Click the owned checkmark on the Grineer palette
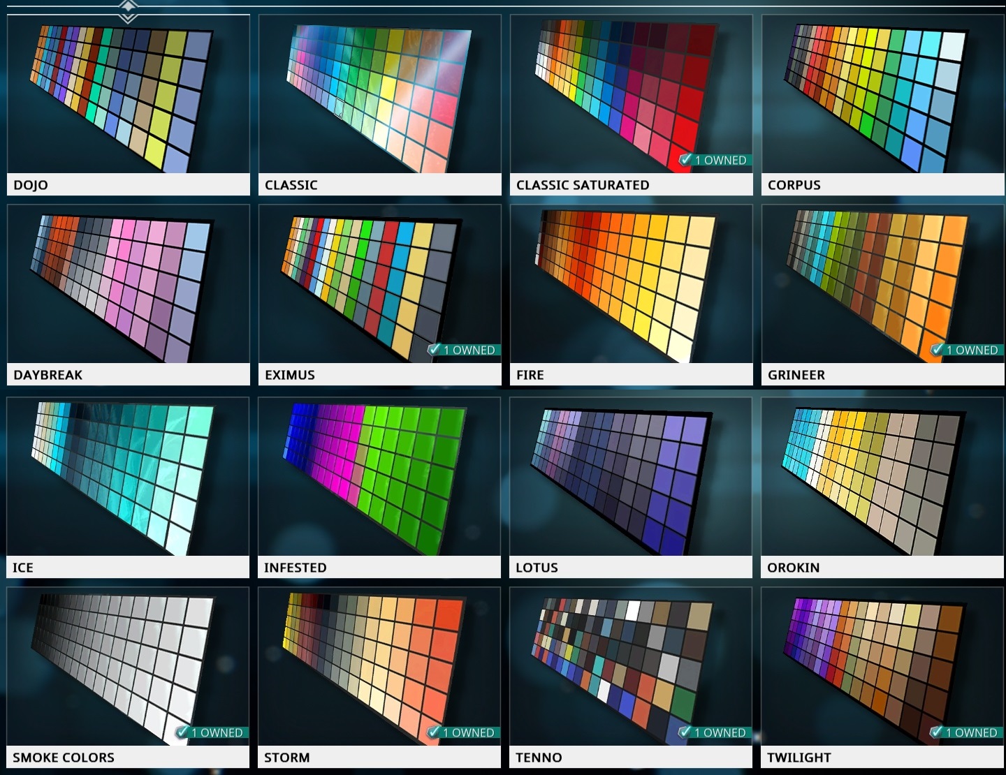Screen dimensions: 1006x775 [938, 350]
